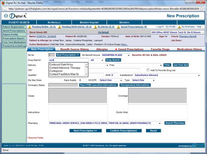This screenshot has width=207, height=154.
Task: Click the Drug Search button
Action: click(113, 60)
